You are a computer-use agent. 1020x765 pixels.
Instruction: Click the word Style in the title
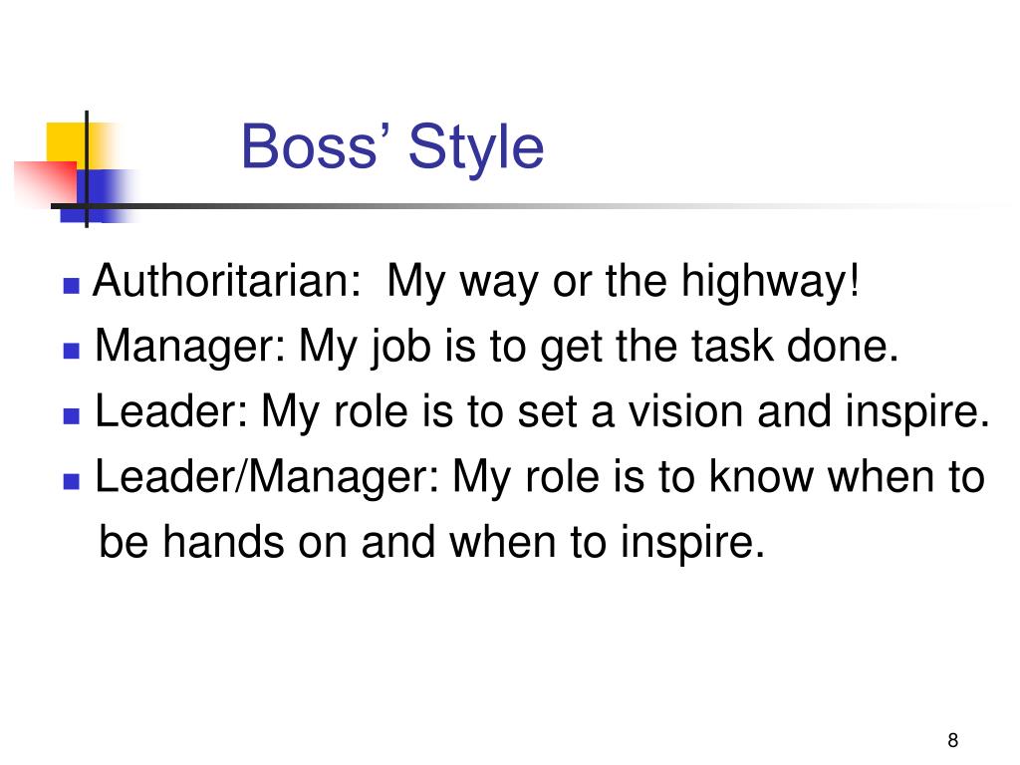coord(476,149)
